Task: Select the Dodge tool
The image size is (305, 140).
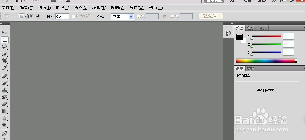Action: click(x=5, y=125)
